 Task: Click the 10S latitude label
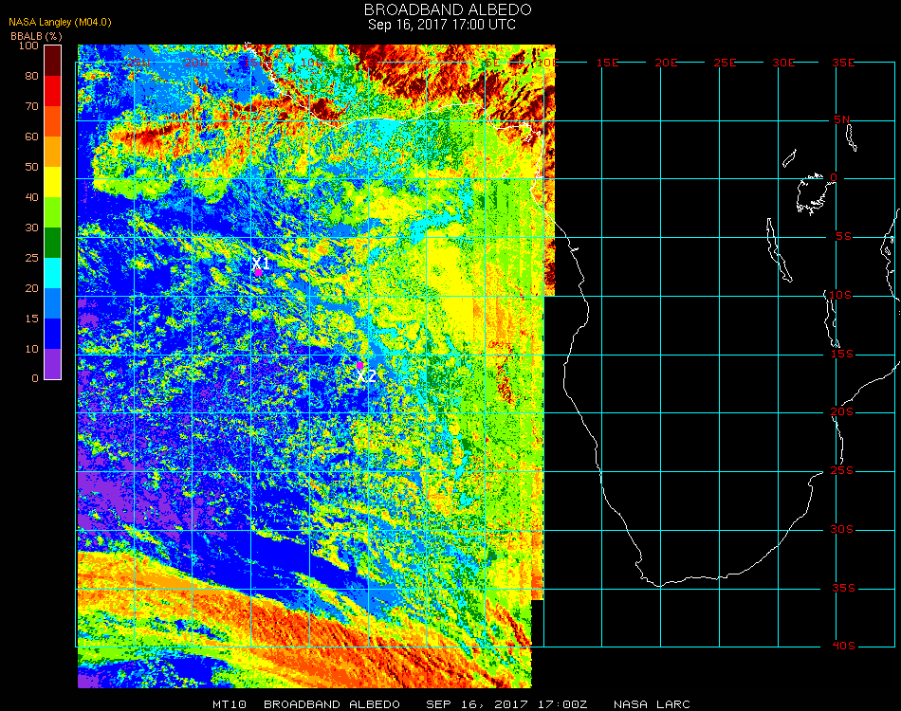[840, 295]
